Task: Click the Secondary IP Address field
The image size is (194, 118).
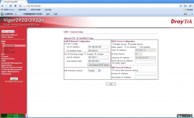Action: (145, 77)
